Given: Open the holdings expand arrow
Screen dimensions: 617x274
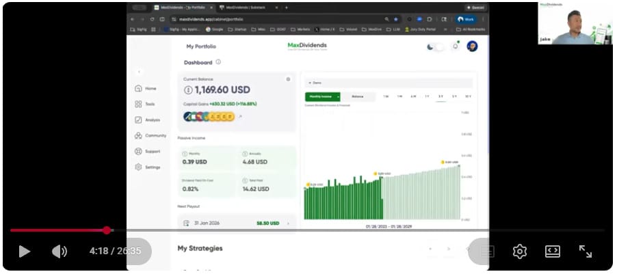Looking at the screenshot, I should (240, 117).
